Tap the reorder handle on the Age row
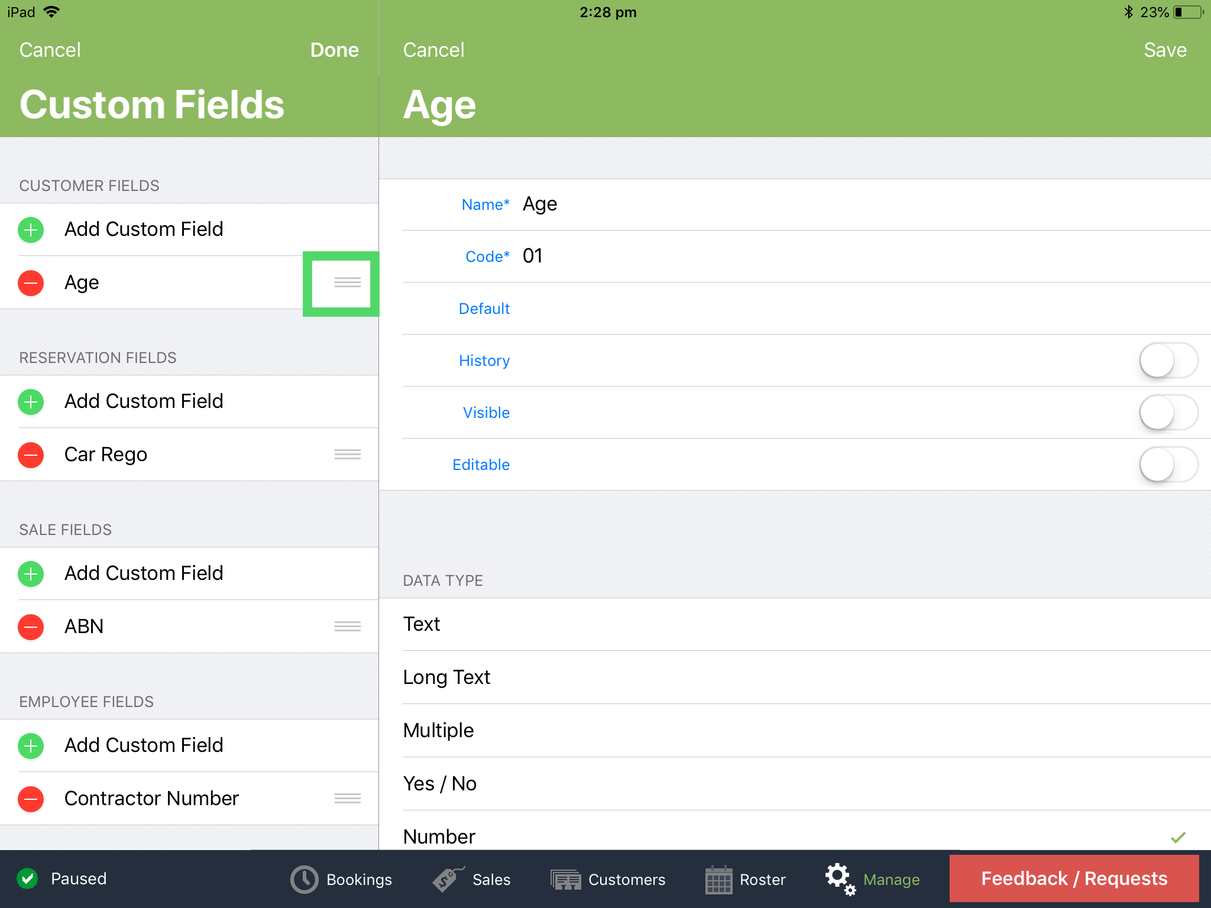 [347, 283]
